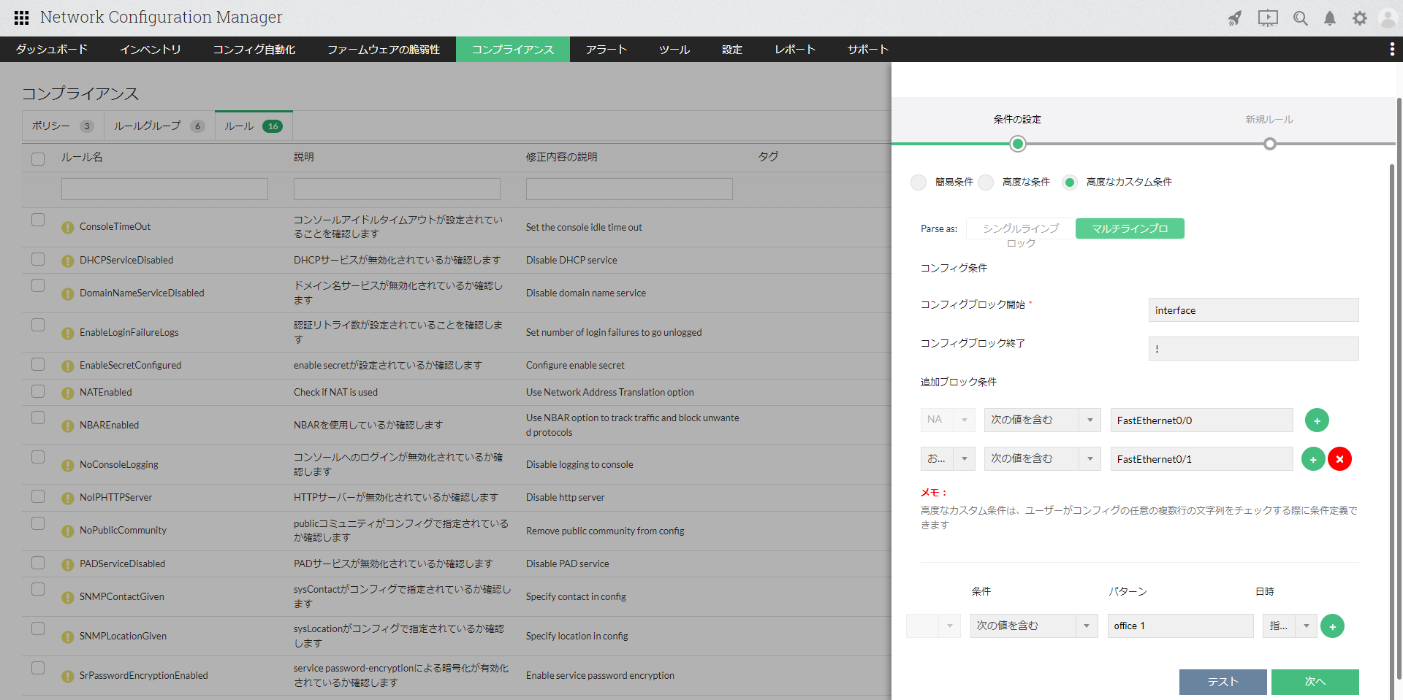Screen dimensions: 1403x700
Task: Add block condition after FastEthernet0/0 row
Action: pyautogui.click(x=1317, y=420)
